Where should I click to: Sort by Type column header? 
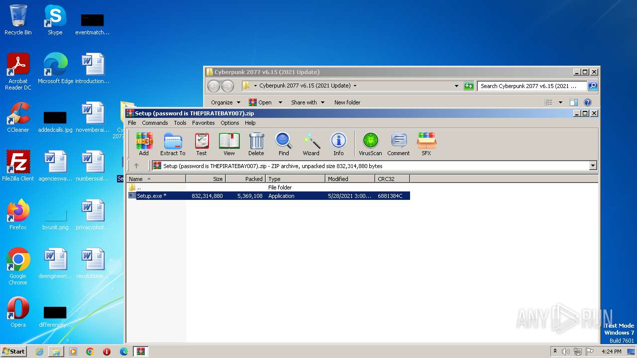[295, 179]
